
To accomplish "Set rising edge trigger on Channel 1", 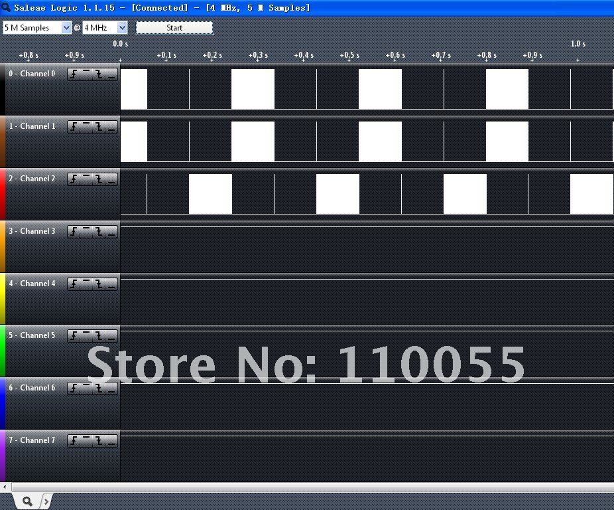I will [74, 127].
